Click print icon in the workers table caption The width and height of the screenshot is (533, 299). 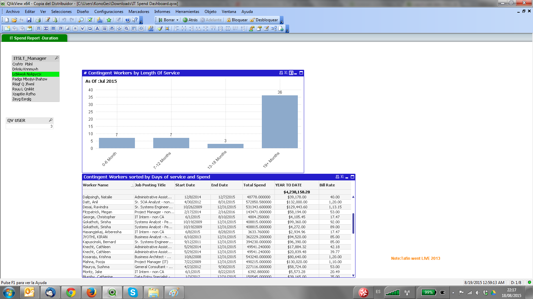337,177
